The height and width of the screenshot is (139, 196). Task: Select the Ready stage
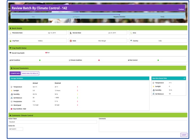coord(162,17)
